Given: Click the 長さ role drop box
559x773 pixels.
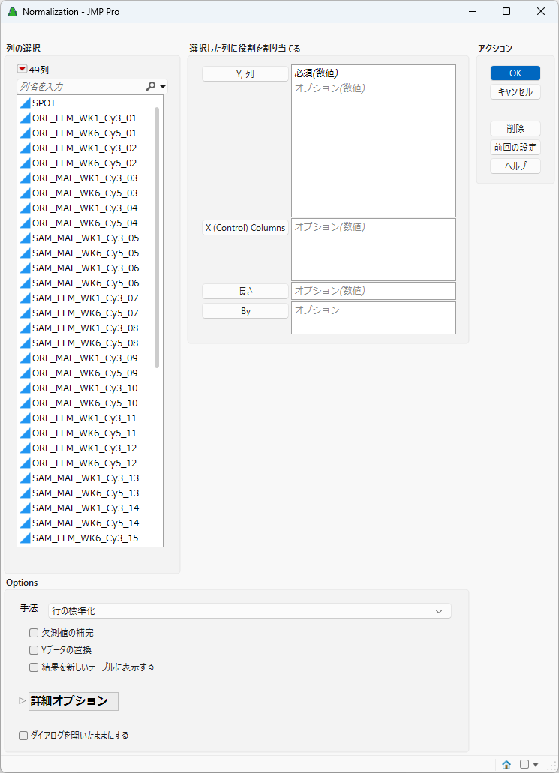Looking at the screenshot, I should [374, 291].
